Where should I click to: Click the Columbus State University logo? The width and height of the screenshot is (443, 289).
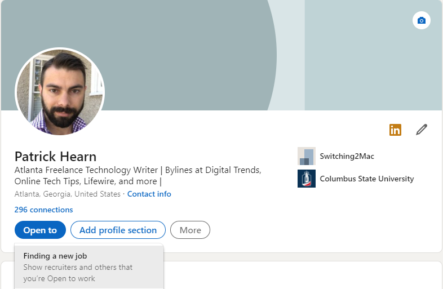coord(306,179)
